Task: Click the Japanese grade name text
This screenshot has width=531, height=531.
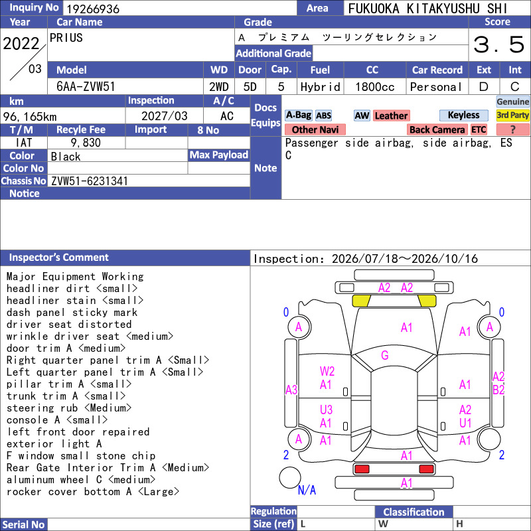Action: tap(339, 37)
